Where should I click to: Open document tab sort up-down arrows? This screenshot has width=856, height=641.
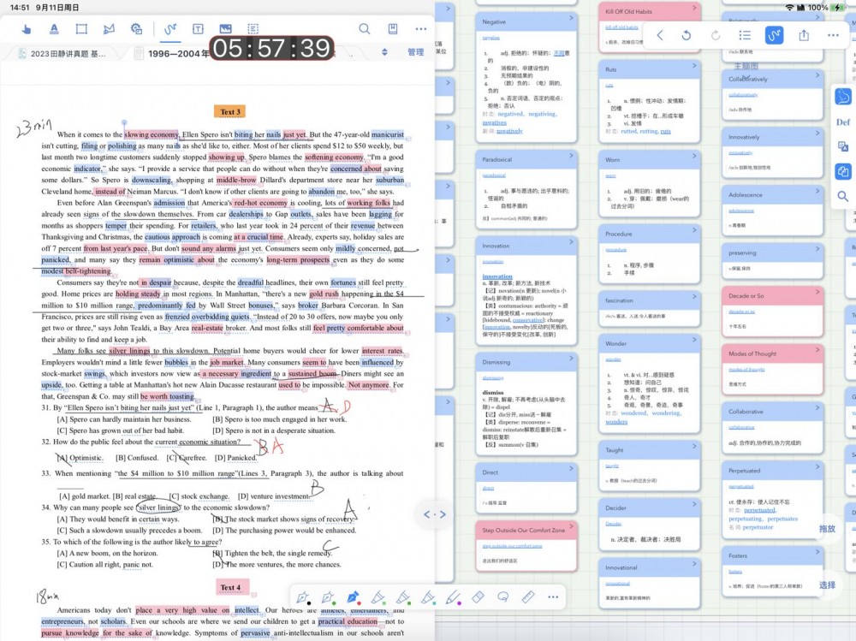[x=384, y=52]
